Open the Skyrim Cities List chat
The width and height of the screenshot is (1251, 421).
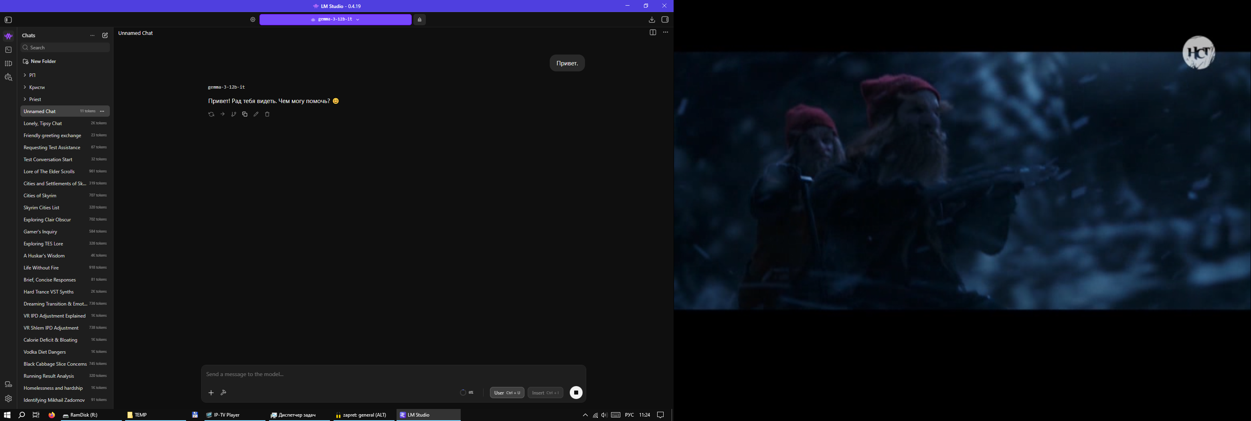[x=65, y=208]
